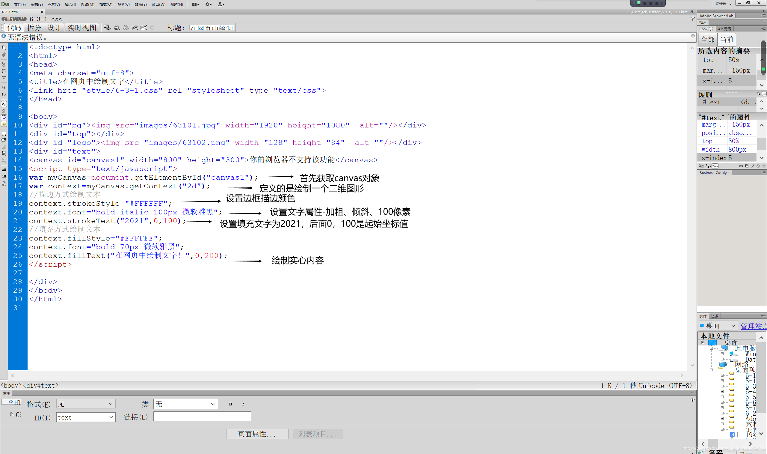
Task: Show cascade of rules icon
Action: (x=764, y=93)
